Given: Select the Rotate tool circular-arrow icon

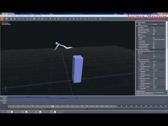Looking at the screenshot, I should [31, 19].
